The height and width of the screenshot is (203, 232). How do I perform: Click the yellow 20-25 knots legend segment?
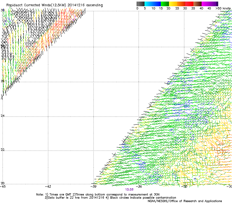tap(173, 4)
